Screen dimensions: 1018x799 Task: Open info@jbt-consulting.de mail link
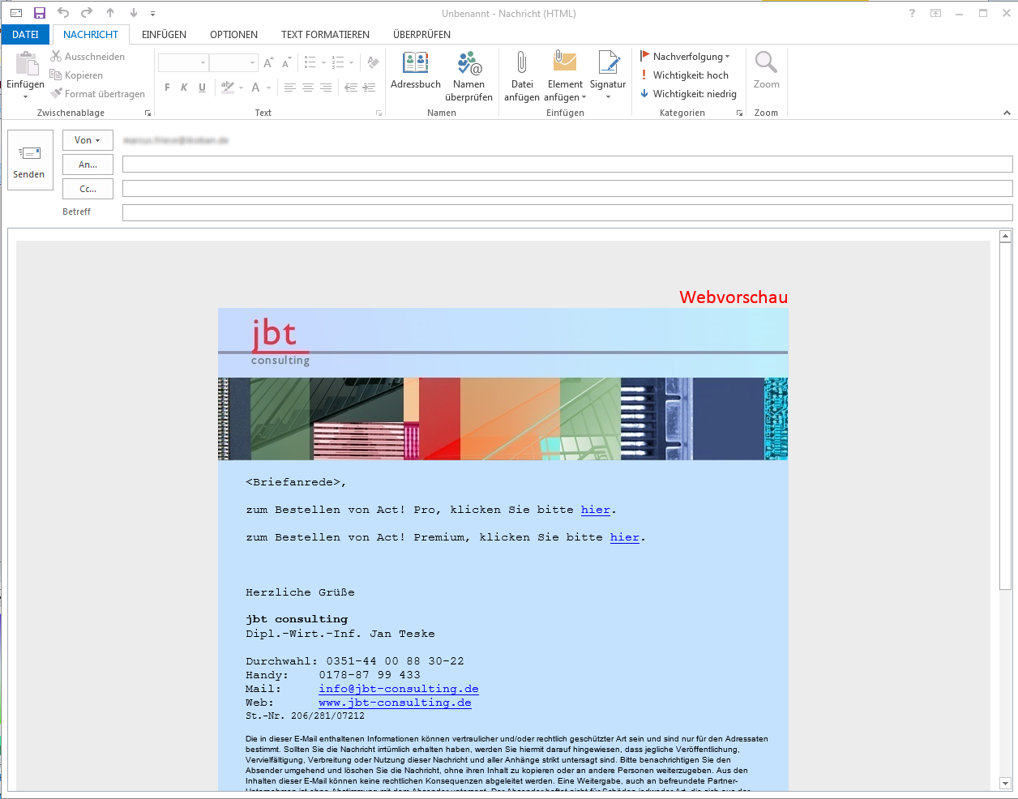point(399,689)
